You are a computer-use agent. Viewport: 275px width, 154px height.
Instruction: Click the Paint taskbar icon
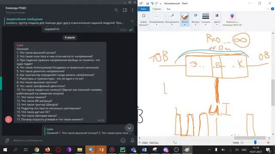(x=187, y=150)
